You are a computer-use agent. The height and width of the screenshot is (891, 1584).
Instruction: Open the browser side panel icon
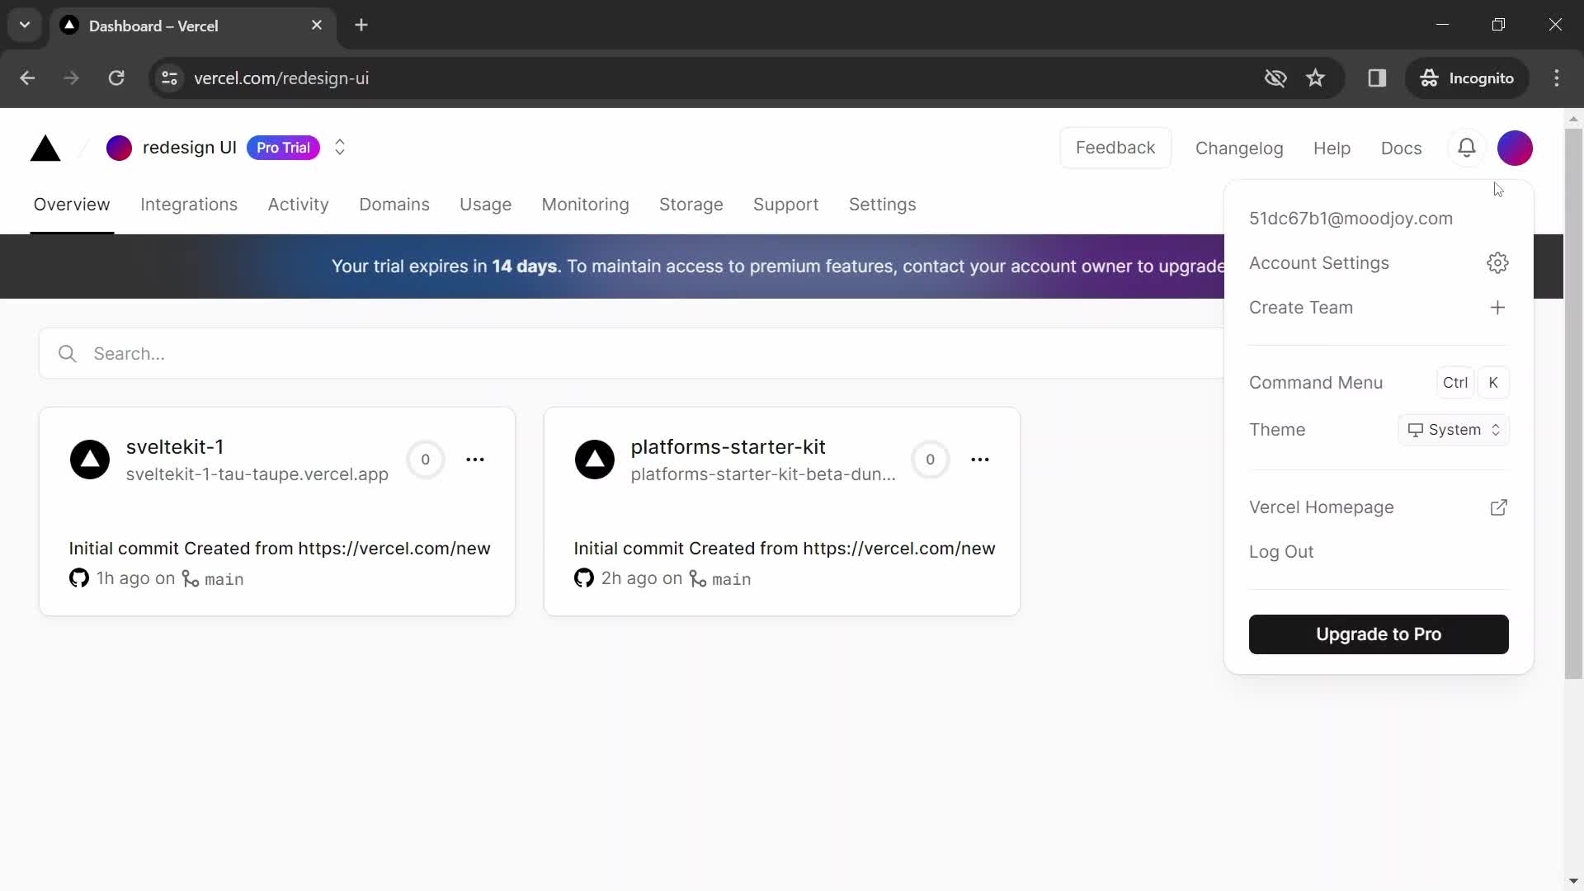pos(1377,78)
